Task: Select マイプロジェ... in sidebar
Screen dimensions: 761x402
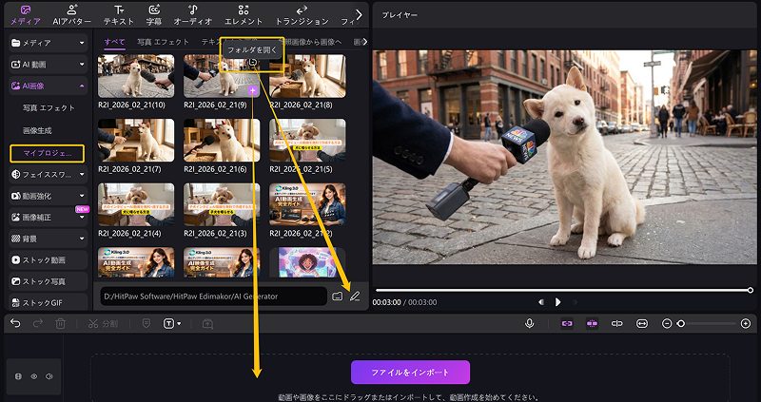Action: 47,153
